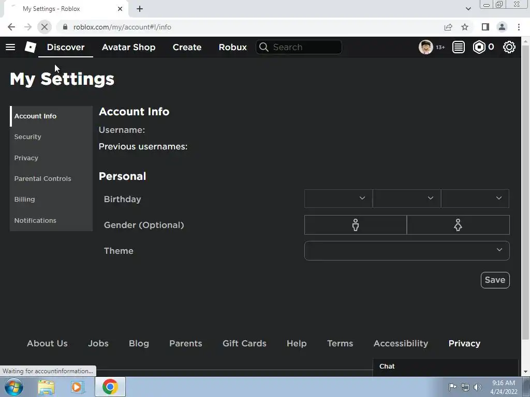Open the hamburger navigation menu
The height and width of the screenshot is (397, 530).
[10, 47]
